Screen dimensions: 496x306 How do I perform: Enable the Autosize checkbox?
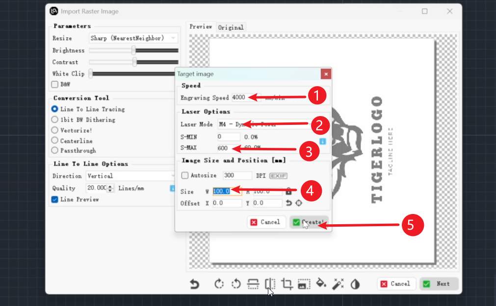(185, 175)
